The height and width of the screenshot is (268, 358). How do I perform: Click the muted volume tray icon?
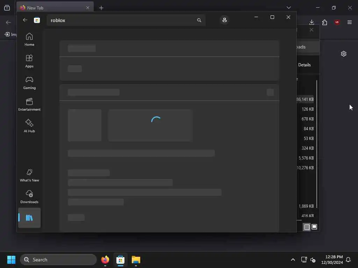tap(313, 260)
